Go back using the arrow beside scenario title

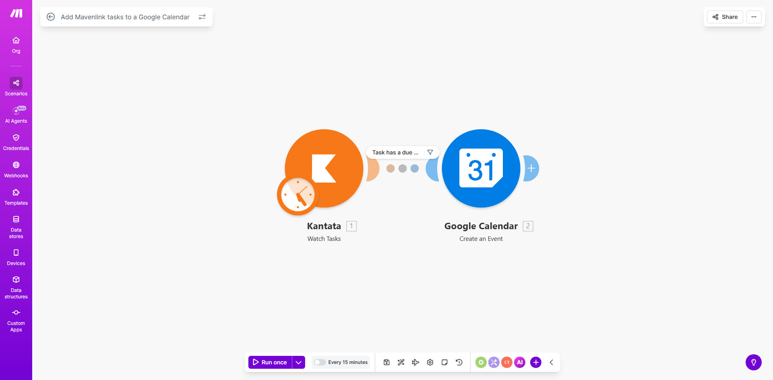pos(51,17)
